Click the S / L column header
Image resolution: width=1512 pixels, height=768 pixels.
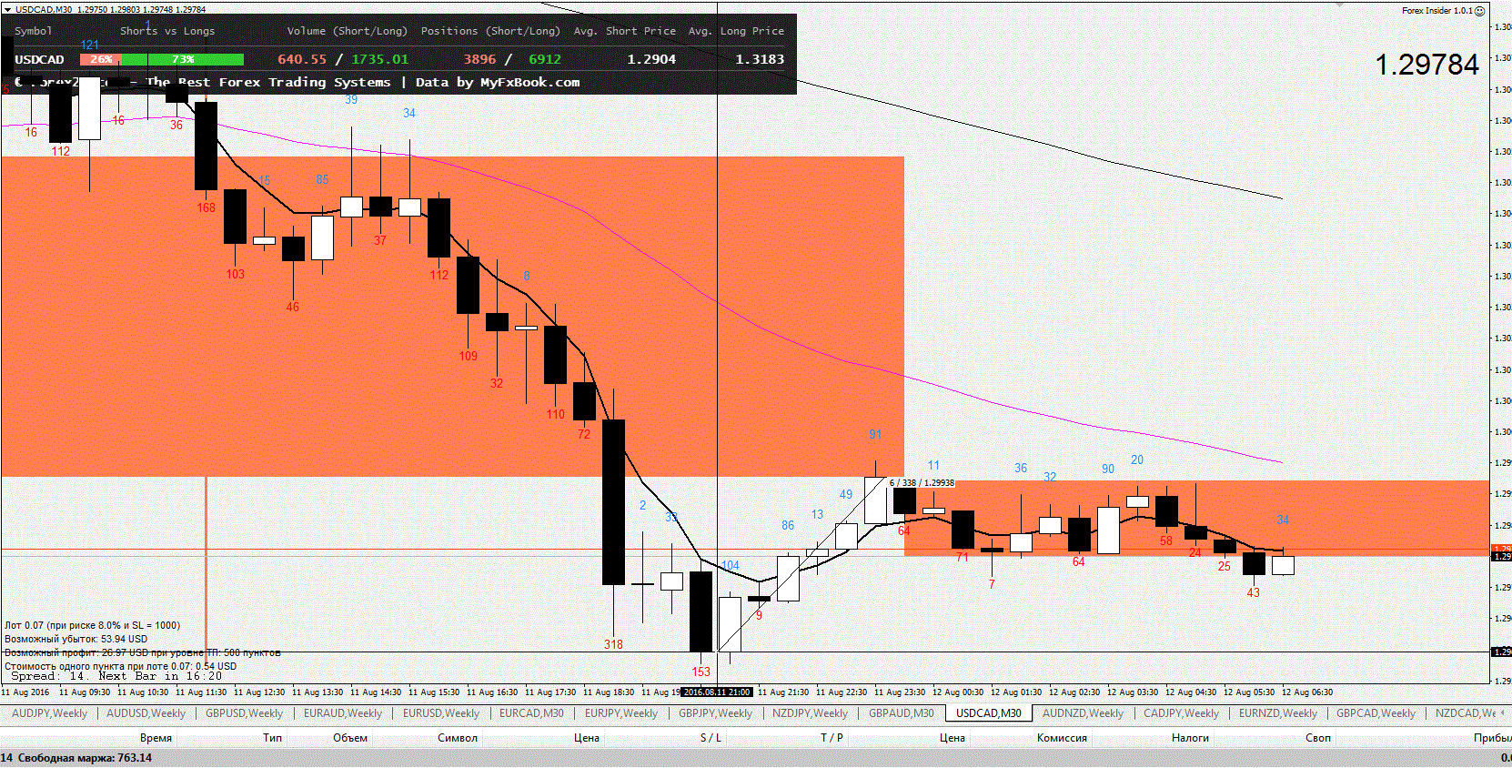coord(711,738)
